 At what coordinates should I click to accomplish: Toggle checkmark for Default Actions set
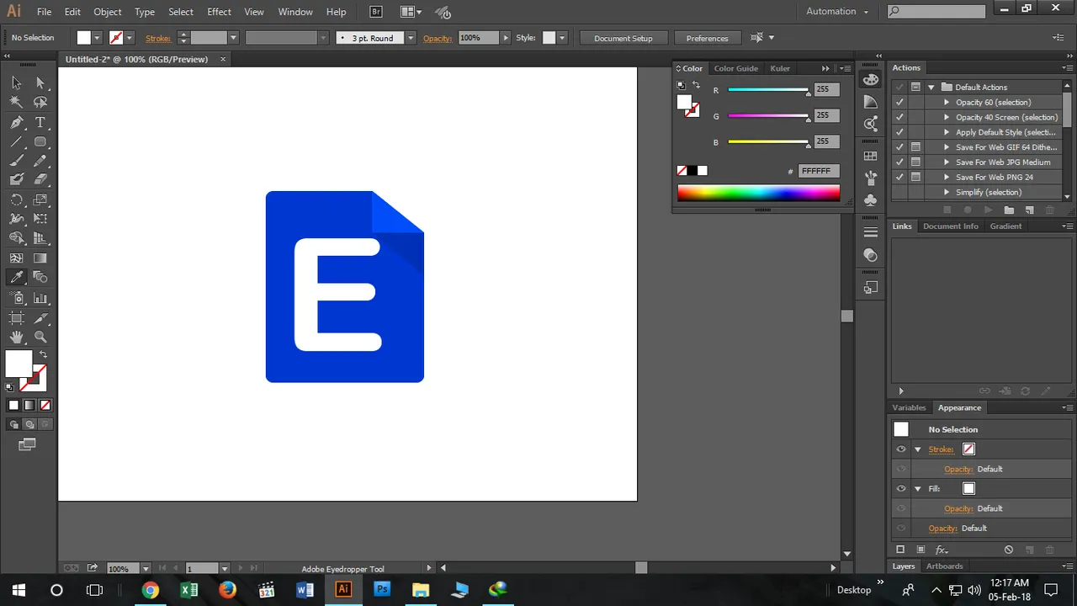(x=899, y=87)
